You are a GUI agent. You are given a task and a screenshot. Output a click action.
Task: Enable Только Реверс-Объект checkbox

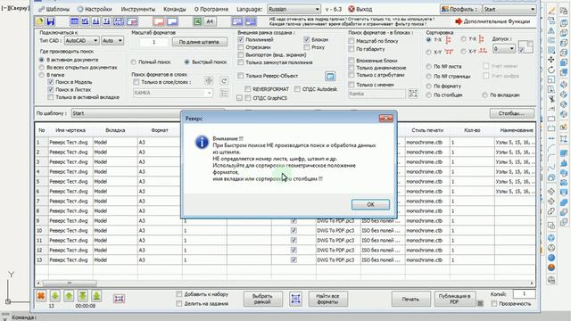pyautogui.click(x=241, y=76)
